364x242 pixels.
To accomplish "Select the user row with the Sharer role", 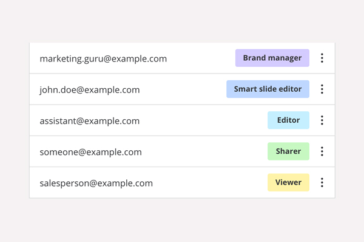I will pos(182,151).
